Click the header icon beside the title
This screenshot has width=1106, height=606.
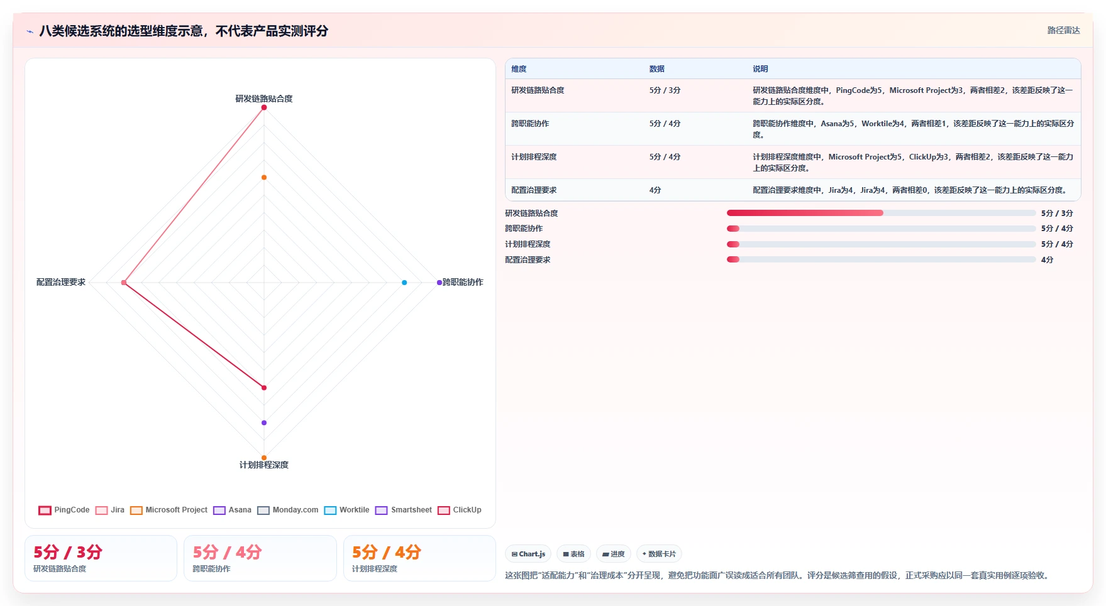point(30,31)
